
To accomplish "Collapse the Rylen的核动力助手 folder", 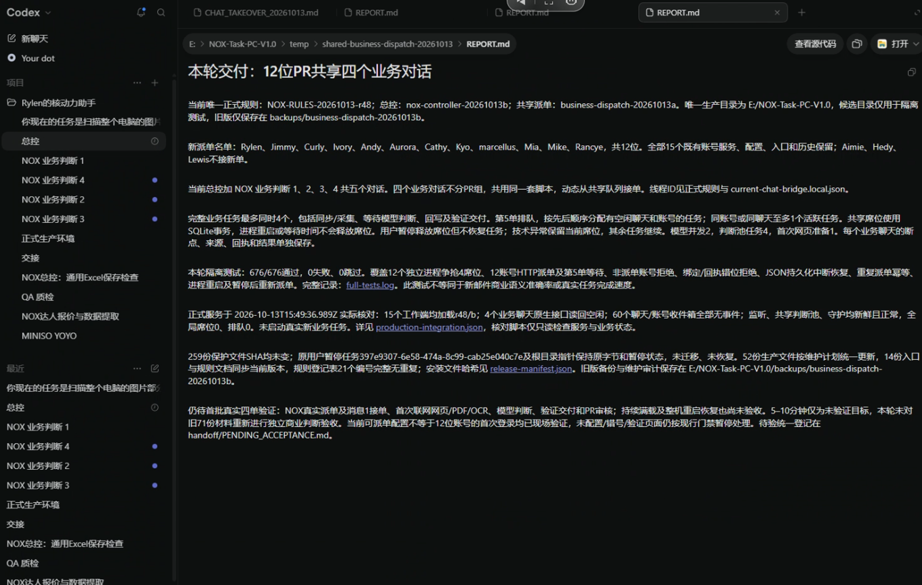I will coord(12,102).
